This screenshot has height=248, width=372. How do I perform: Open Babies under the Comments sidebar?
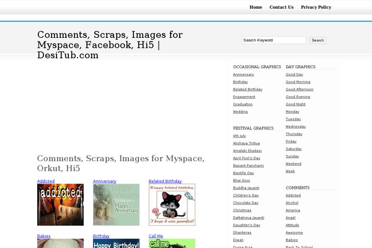(x=291, y=240)
